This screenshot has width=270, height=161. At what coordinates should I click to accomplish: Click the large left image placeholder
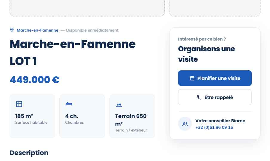click(87, 8)
